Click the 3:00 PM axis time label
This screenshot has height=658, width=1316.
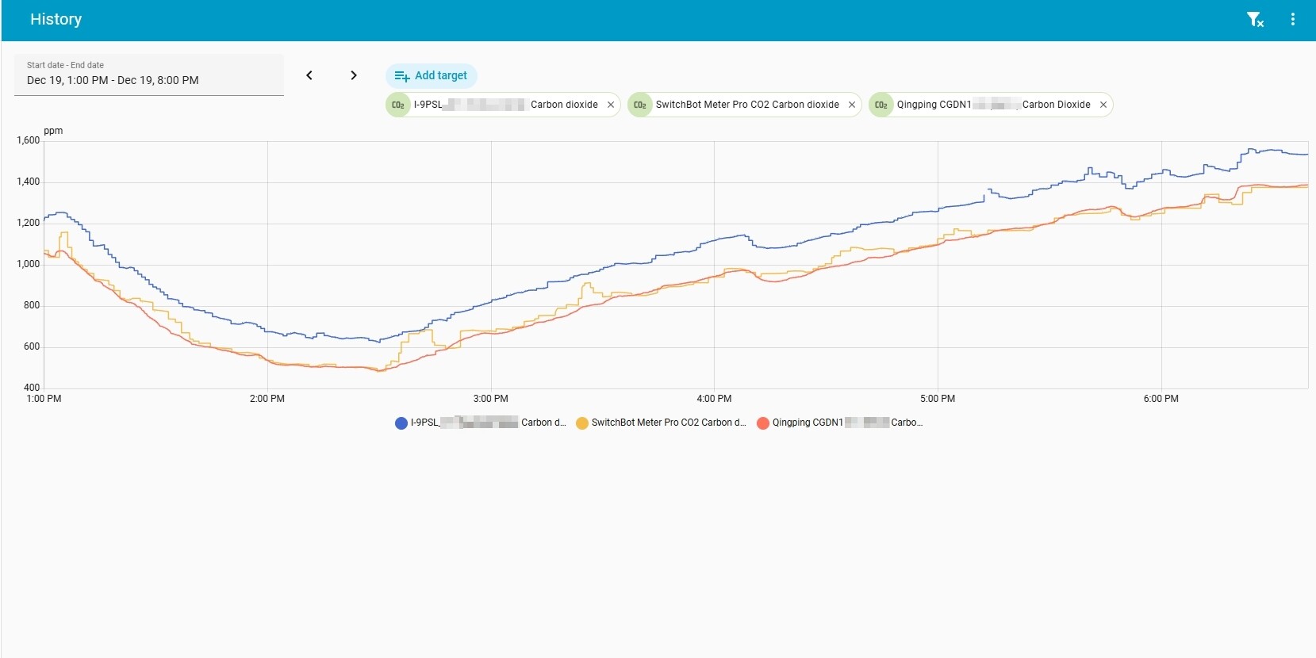[490, 399]
